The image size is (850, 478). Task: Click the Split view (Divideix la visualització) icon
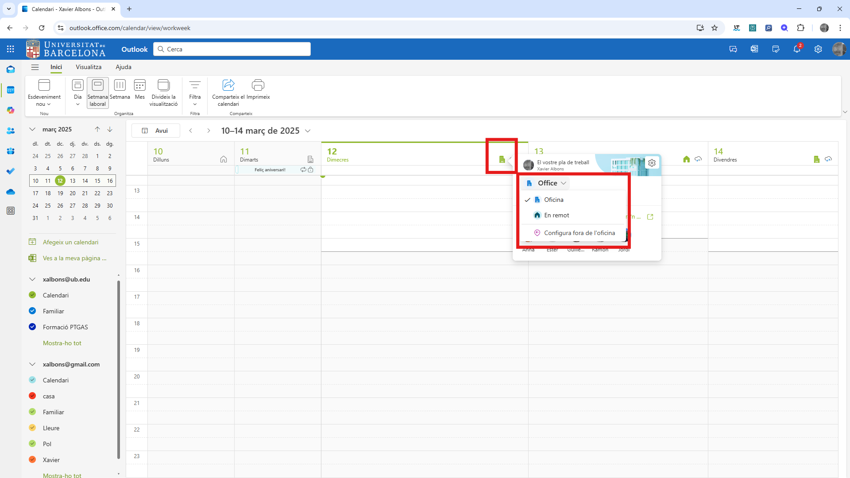[163, 85]
